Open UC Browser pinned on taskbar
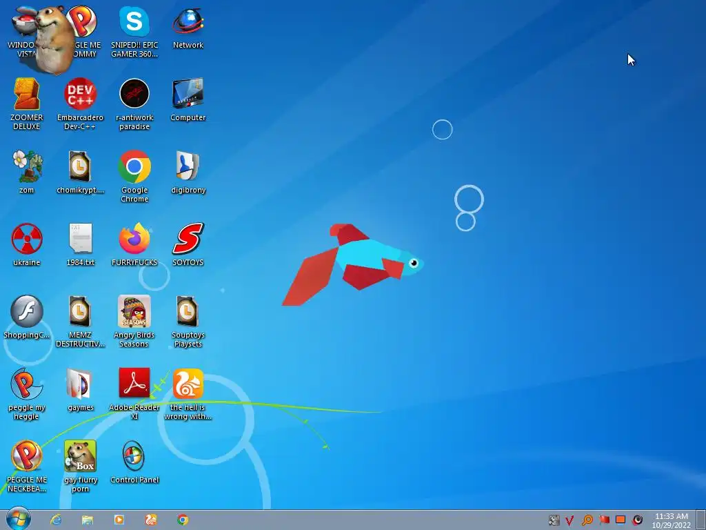The width and height of the screenshot is (706, 530). pos(151,520)
